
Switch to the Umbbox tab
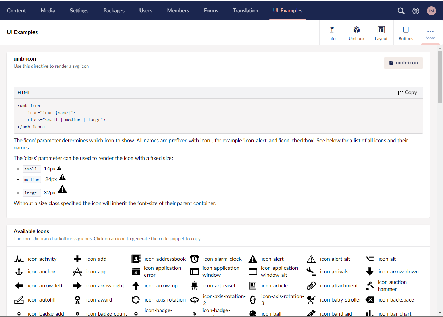point(356,33)
